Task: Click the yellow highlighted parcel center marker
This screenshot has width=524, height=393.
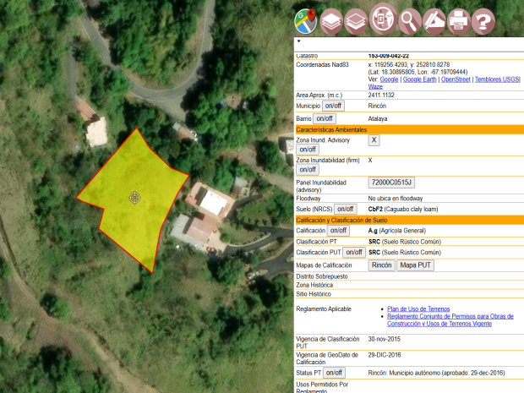Action: pyautogui.click(x=134, y=198)
